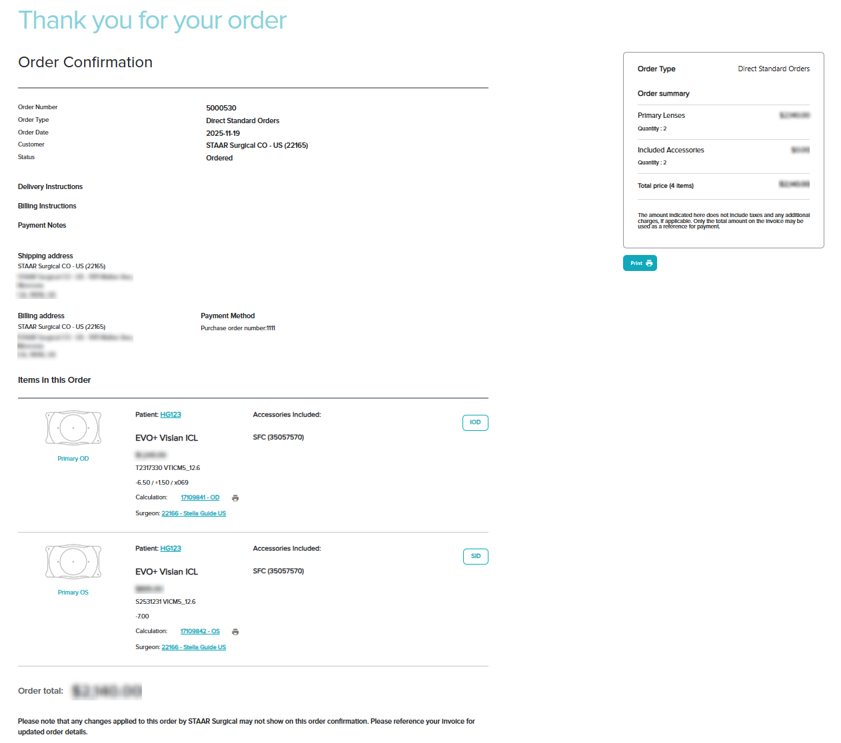Click the order number 5000530

pos(221,108)
